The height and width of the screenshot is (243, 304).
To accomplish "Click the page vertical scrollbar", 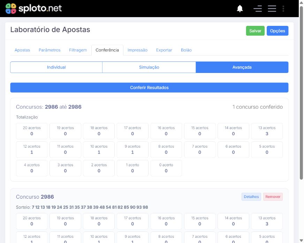I will 301,93.
